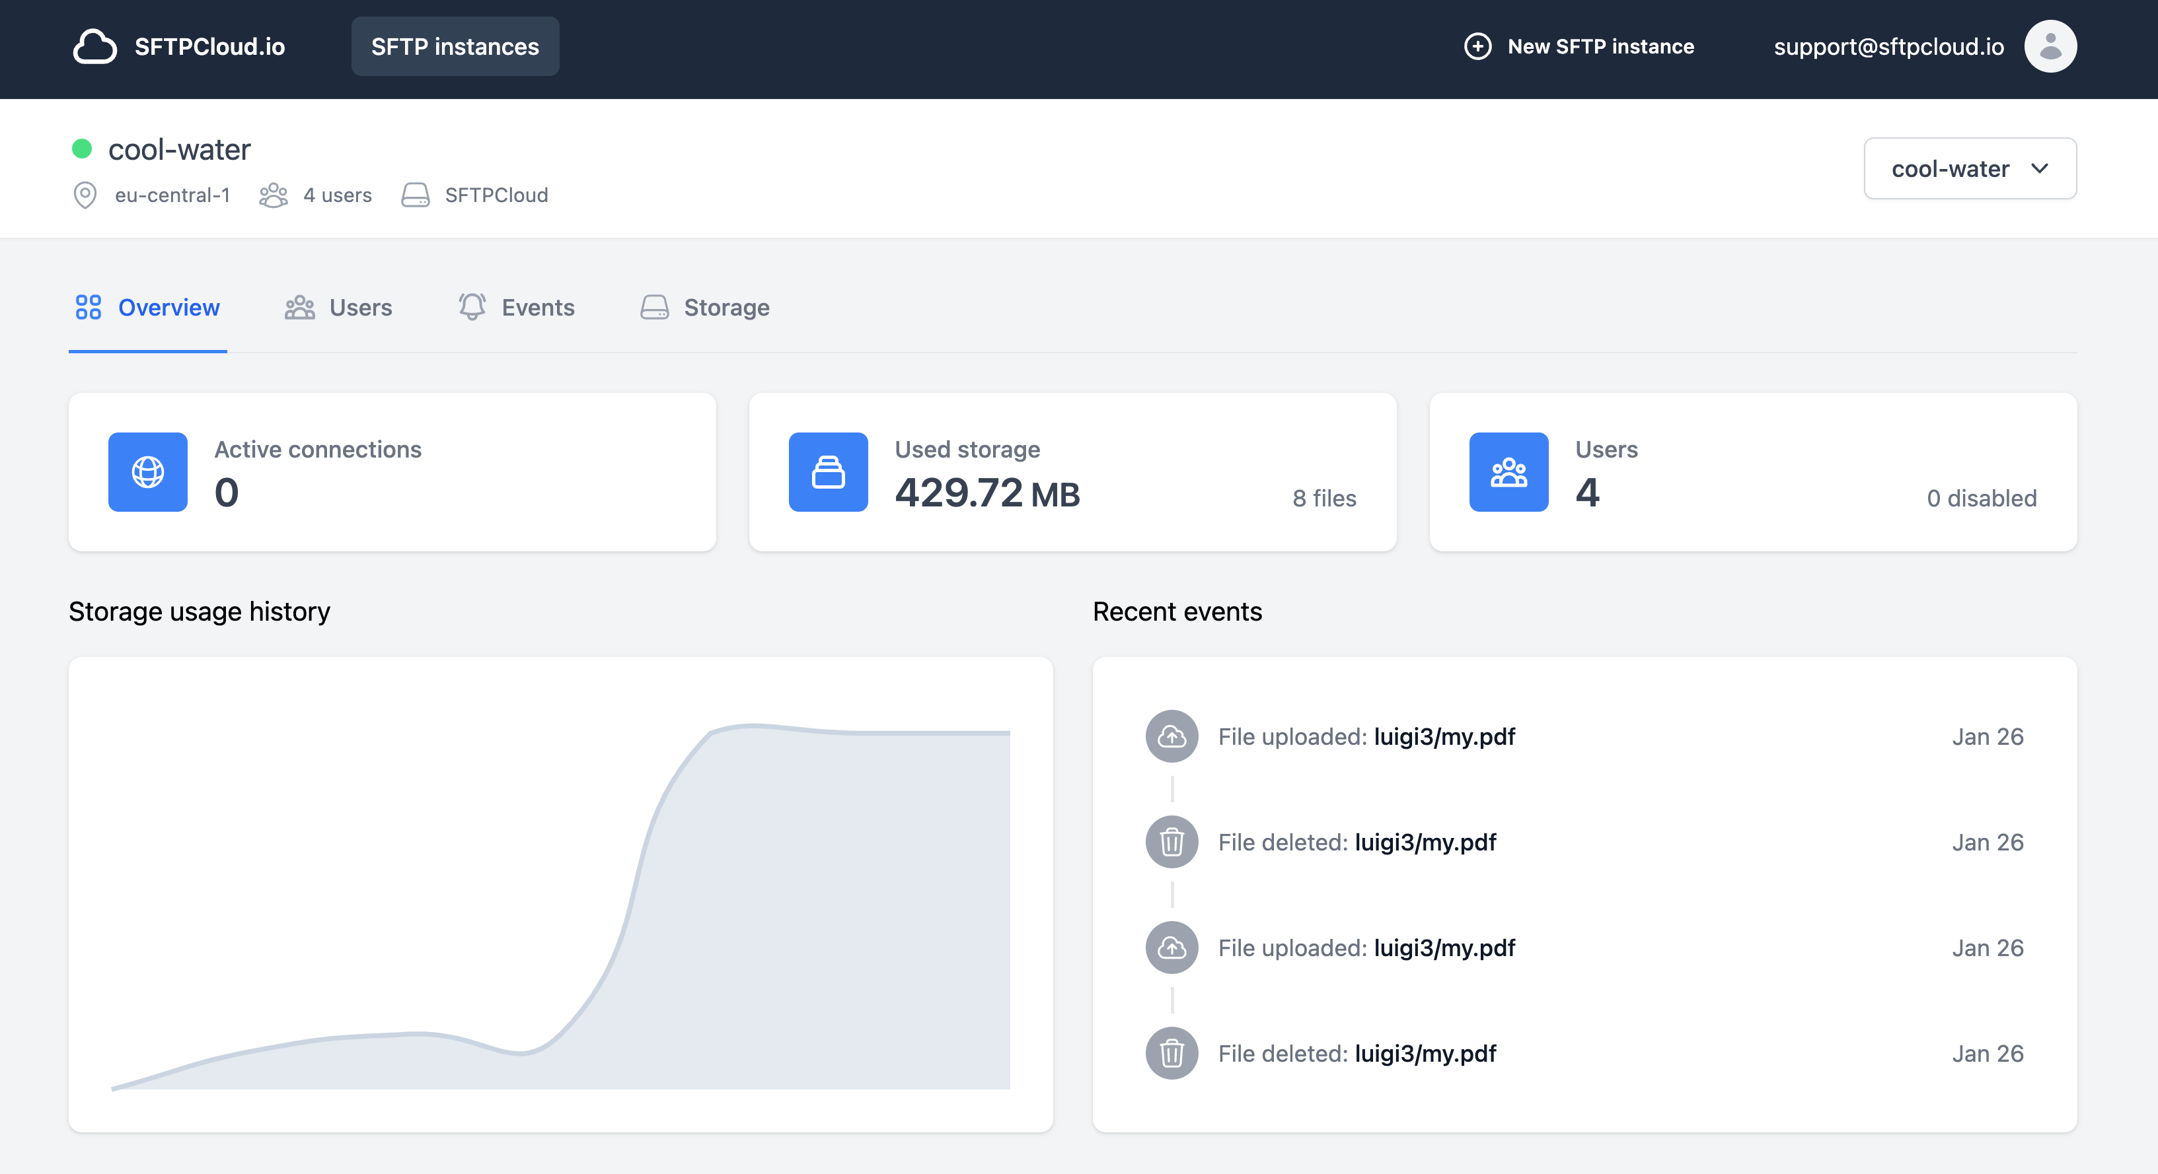Open the Storage tab
The image size is (2158, 1174).
pyautogui.click(x=704, y=307)
